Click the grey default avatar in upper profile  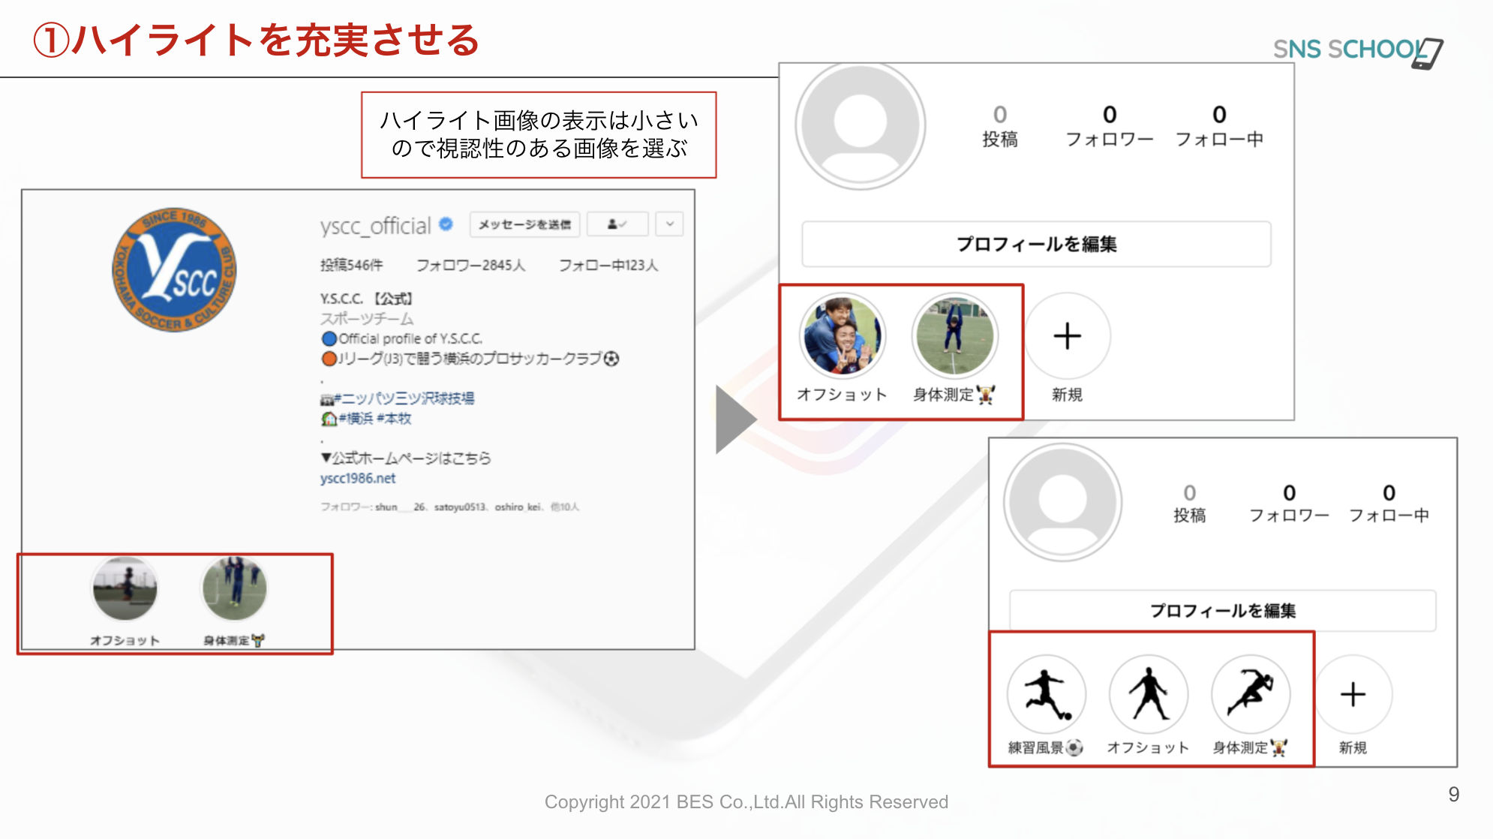point(861,126)
